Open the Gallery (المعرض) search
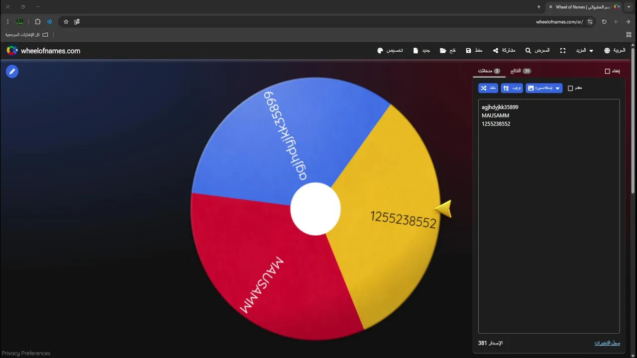The width and height of the screenshot is (637, 358). [x=538, y=51]
